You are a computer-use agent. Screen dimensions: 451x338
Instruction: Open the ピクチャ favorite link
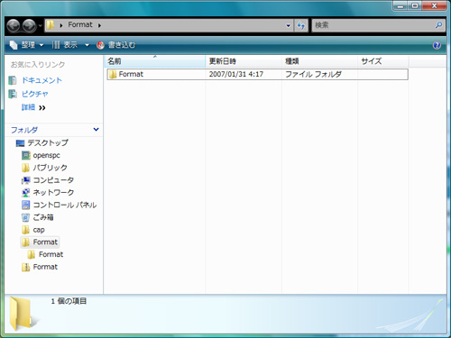coord(35,94)
